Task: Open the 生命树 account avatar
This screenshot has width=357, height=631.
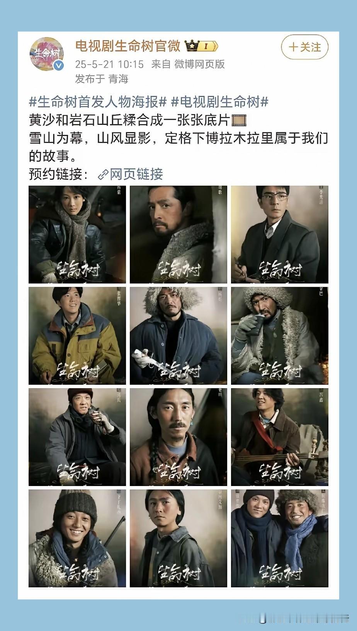Action: coord(47,54)
